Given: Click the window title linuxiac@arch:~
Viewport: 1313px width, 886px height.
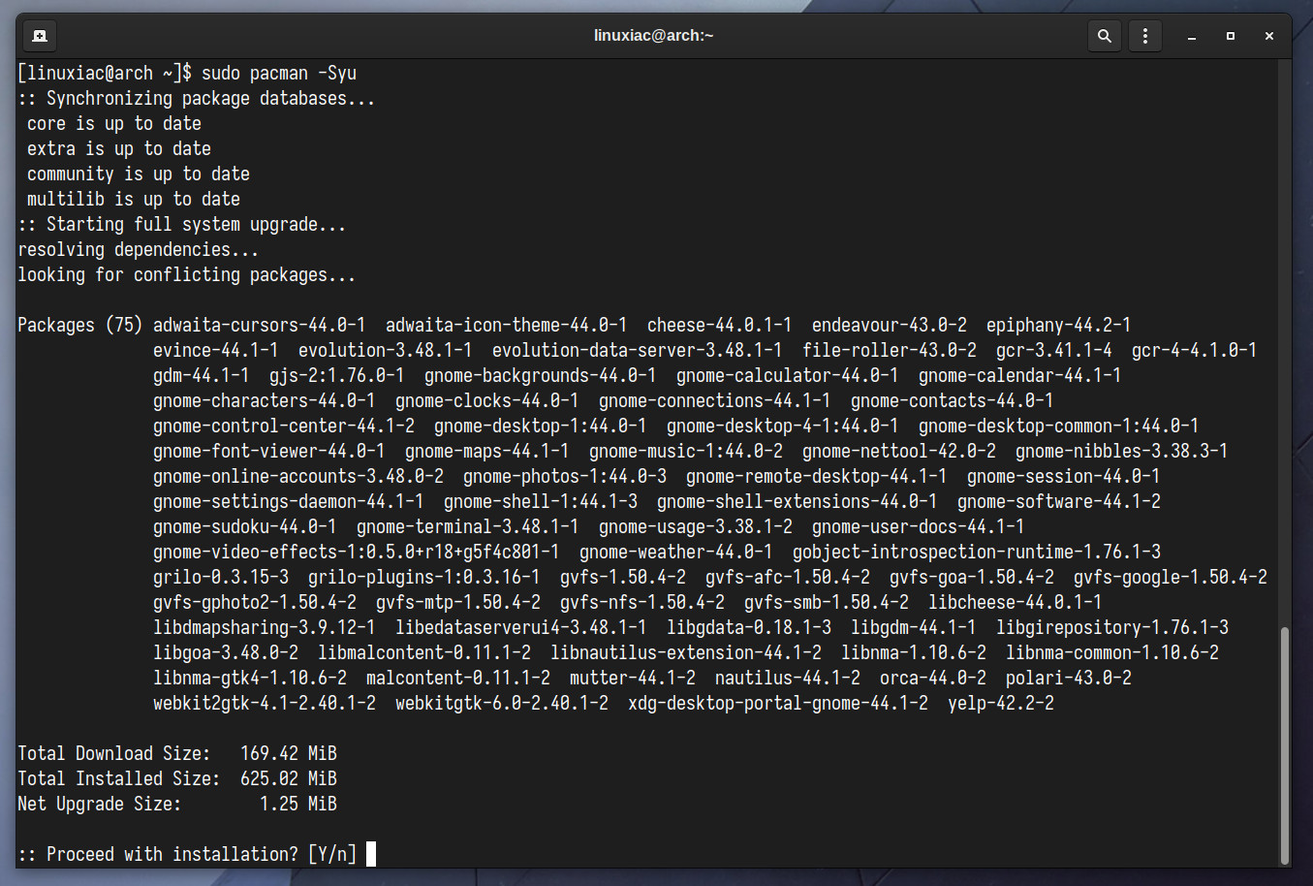Looking at the screenshot, I should [654, 36].
